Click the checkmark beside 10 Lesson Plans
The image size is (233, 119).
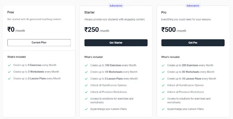[x=163, y=79]
